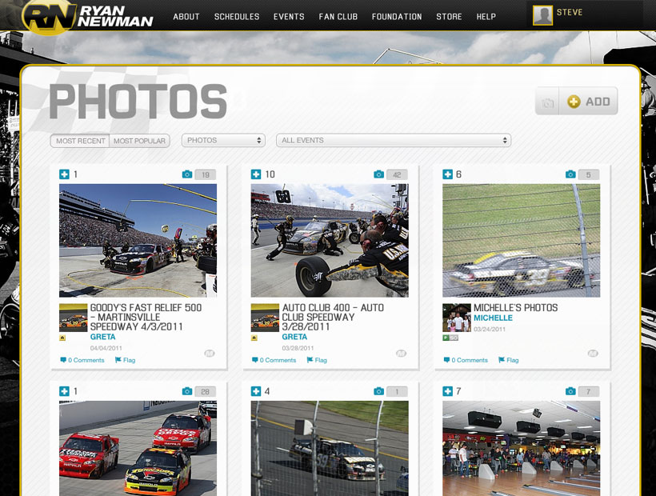Click the round badge icon on Michelle's card
The height and width of the screenshot is (496, 656).
pyautogui.click(x=593, y=354)
